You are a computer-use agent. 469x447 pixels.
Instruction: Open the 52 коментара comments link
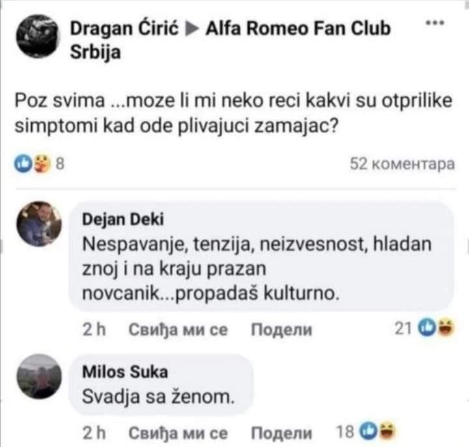click(x=403, y=164)
